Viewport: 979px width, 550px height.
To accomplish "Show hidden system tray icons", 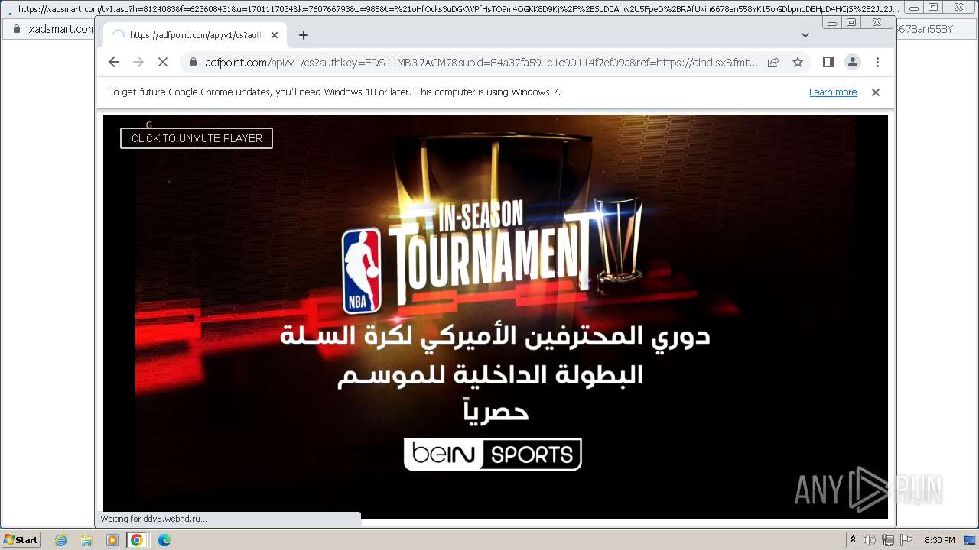I will tap(854, 540).
